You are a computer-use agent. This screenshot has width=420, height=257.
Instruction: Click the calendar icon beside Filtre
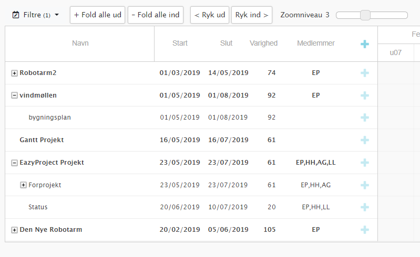16,15
